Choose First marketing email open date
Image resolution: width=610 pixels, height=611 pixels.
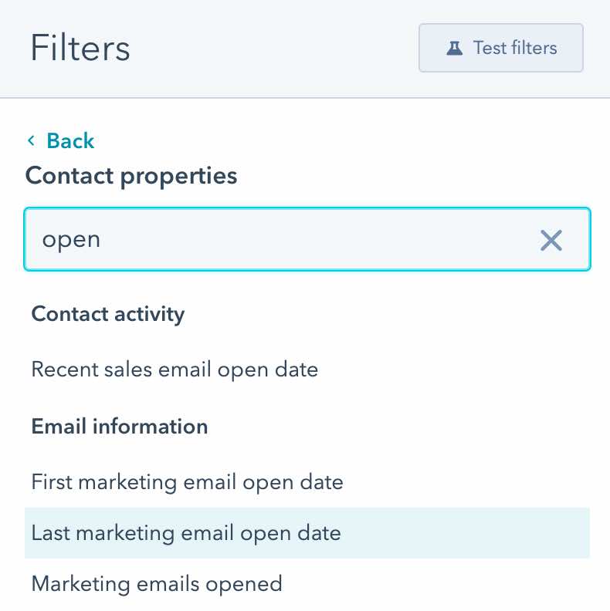click(x=187, y=482)
